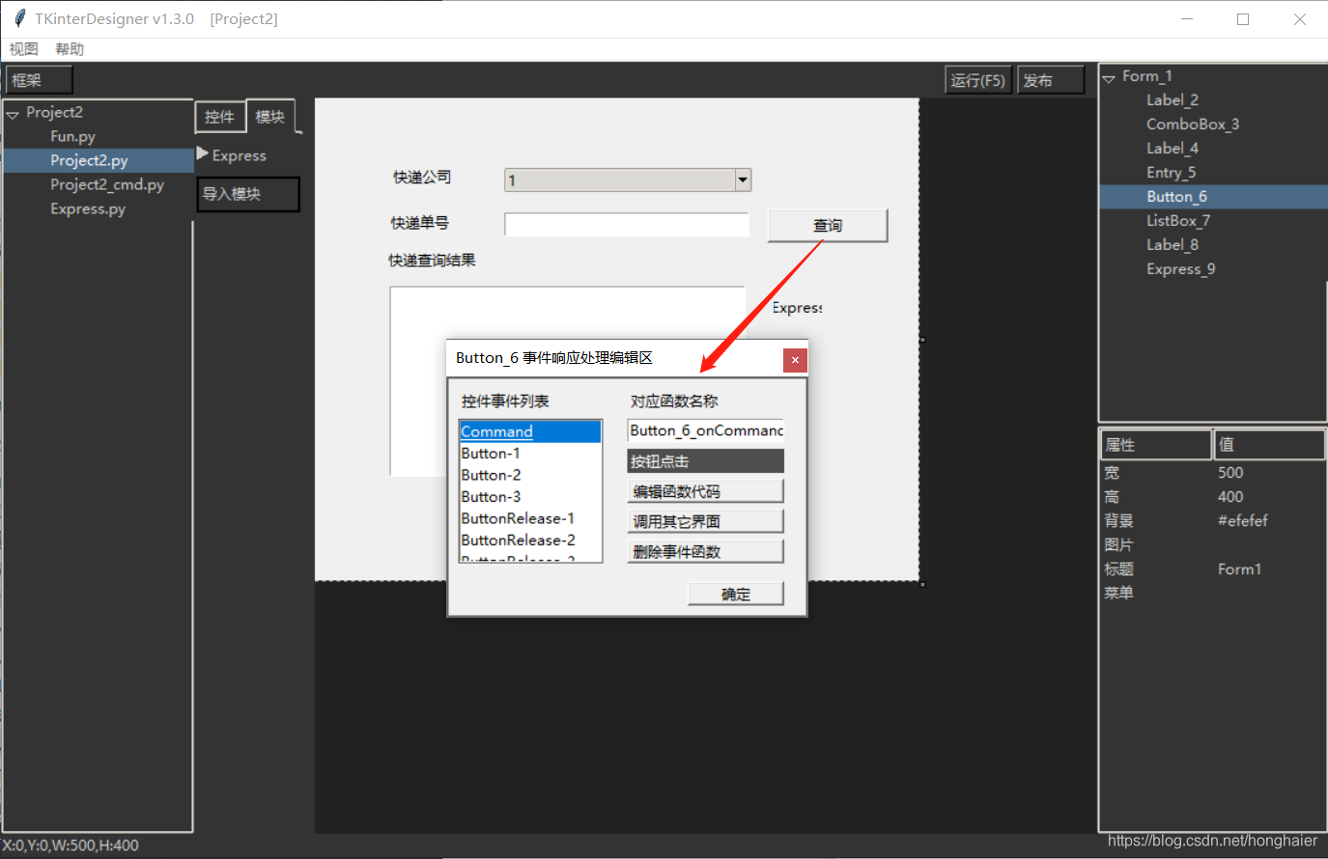This screenshot has height=859, width=1328.
Task: Switch to the 模块 tab
Action: [x=270, y=117]
